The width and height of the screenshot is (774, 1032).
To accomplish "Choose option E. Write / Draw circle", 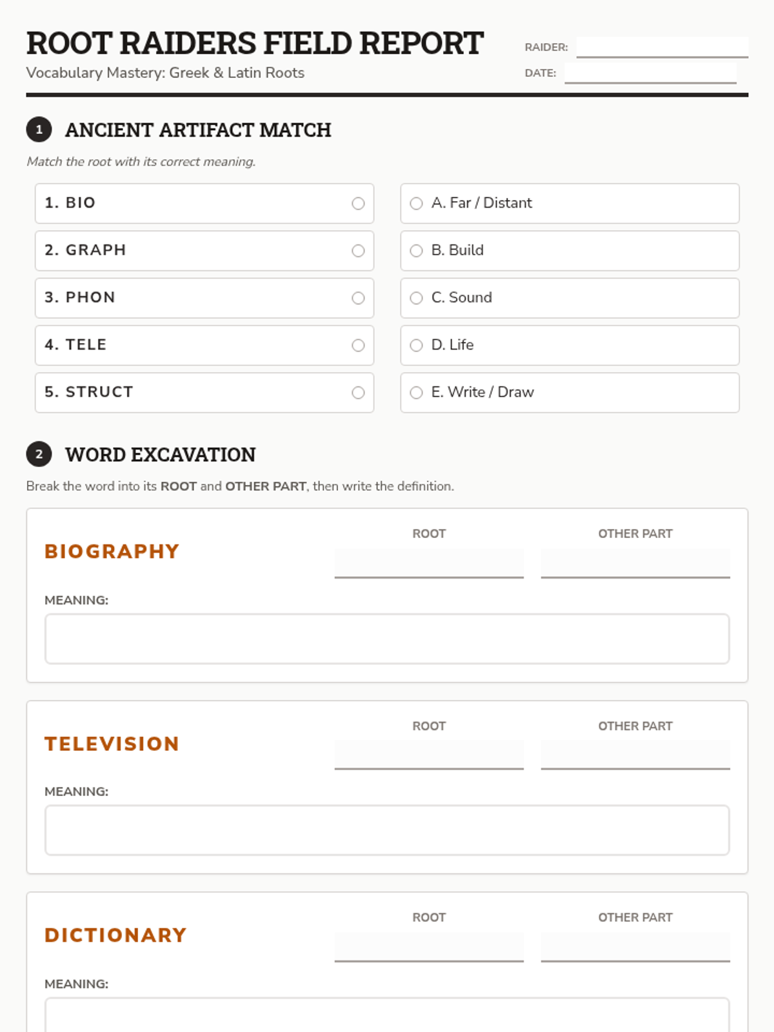I will pos(417,393).
